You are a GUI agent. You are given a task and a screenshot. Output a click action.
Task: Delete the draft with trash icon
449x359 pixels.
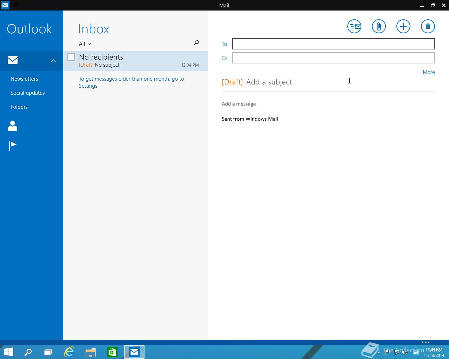click(x=428, y=26)
